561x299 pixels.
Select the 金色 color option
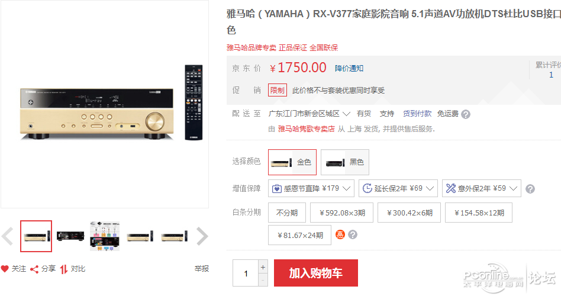(x=292, y=162)
